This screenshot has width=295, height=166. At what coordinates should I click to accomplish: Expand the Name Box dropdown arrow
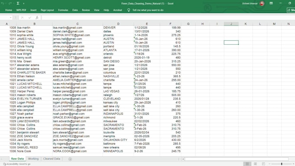10,18
